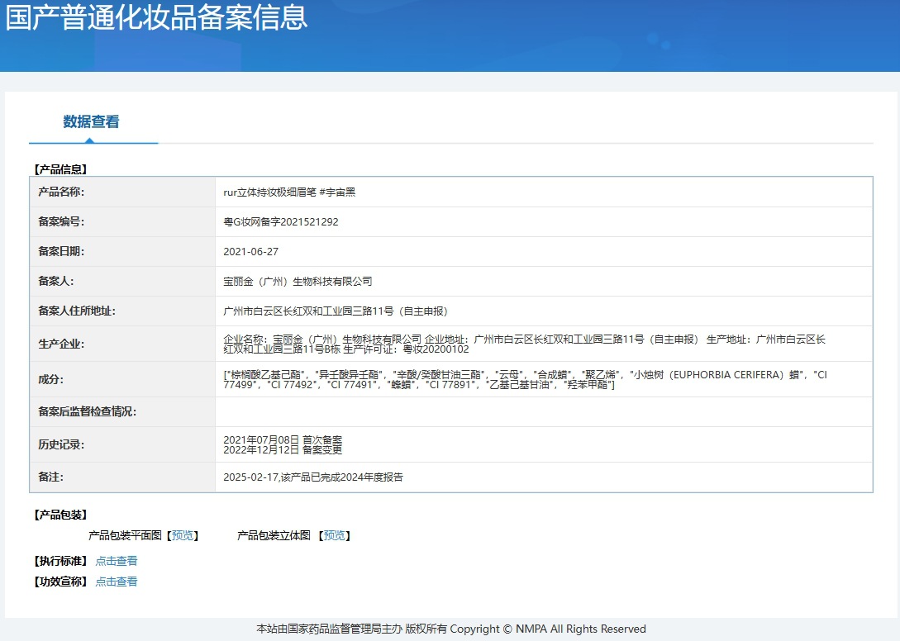Click the 备案编号 label cell
This screenshot has height=641, width=900.
pos(122,221)
